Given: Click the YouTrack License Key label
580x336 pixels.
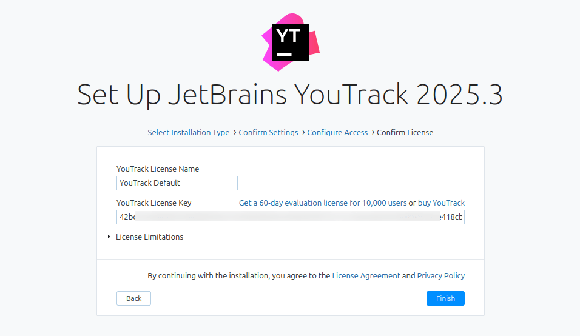Looking at the screenshot, I should pos(153,203).
